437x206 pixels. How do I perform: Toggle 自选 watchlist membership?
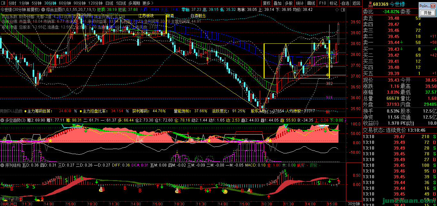tap(345, 3)
